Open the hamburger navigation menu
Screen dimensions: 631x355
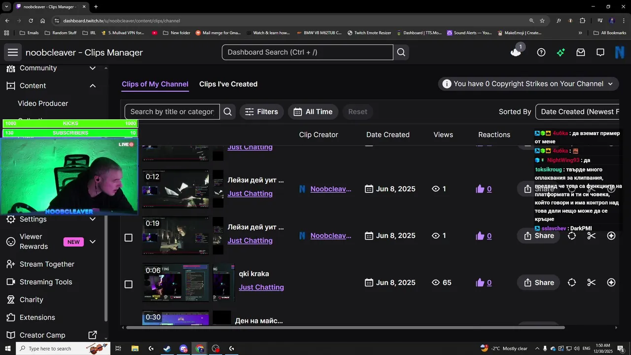pos(13,52)
